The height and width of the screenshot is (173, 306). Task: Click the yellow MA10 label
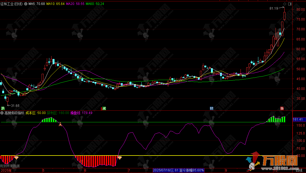coord(55,4)
